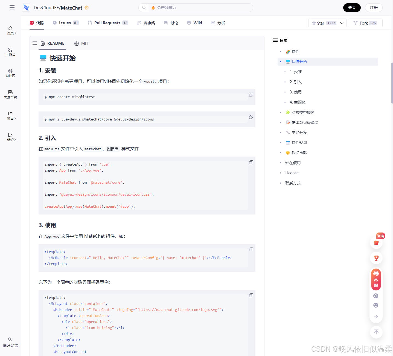Click the smiley feedback icon

pyautogui.click(x=376, y=305)
